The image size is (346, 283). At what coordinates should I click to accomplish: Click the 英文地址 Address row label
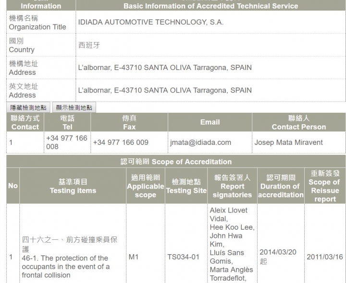point(24,91)
